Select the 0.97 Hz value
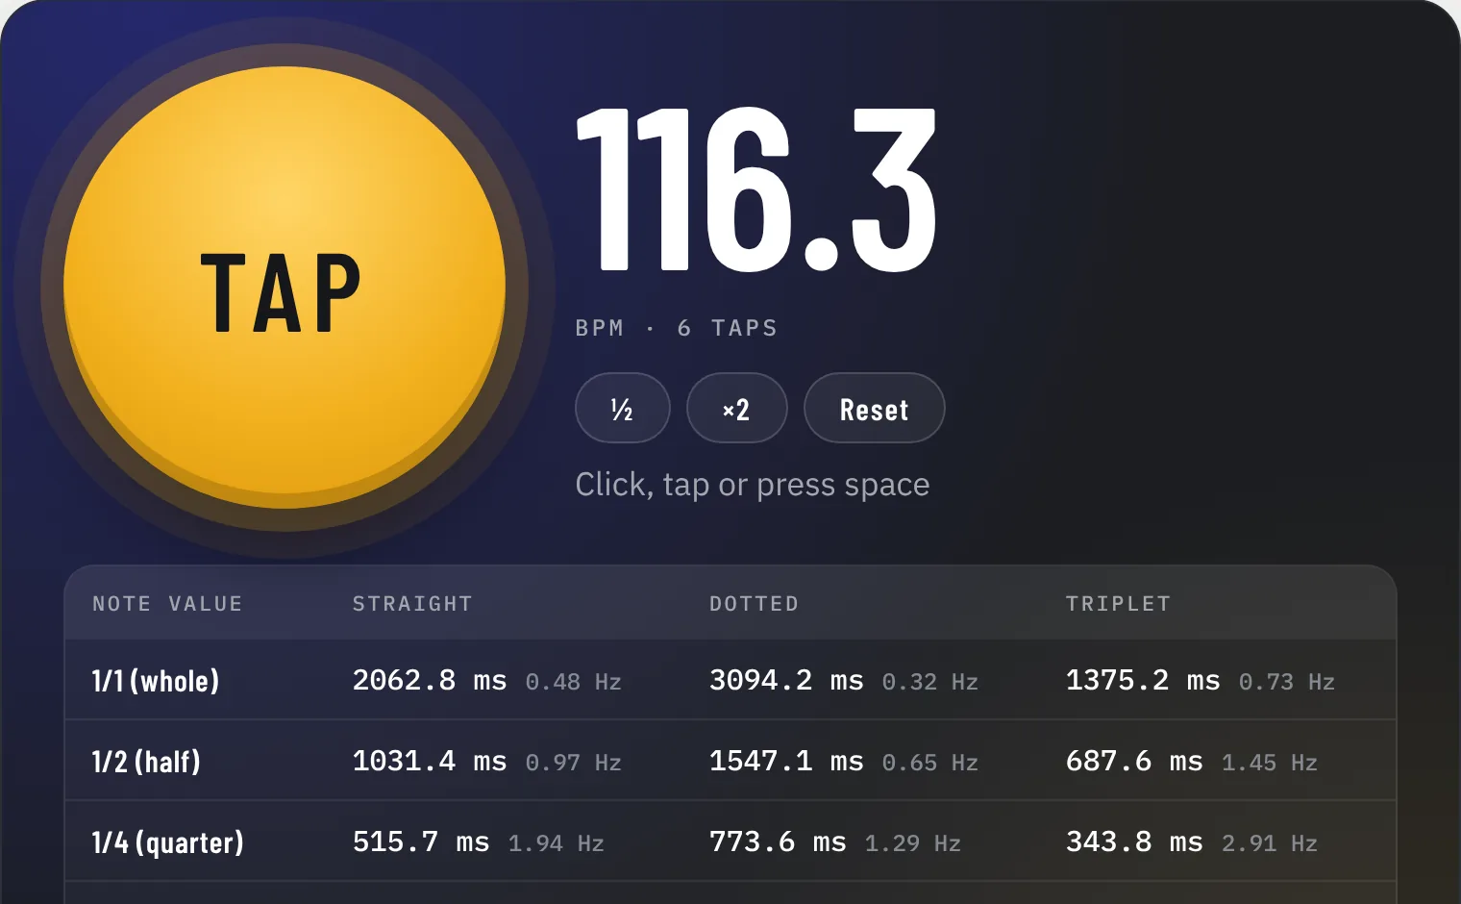This screenshot has height=904, width=1461. pos(574,763)
